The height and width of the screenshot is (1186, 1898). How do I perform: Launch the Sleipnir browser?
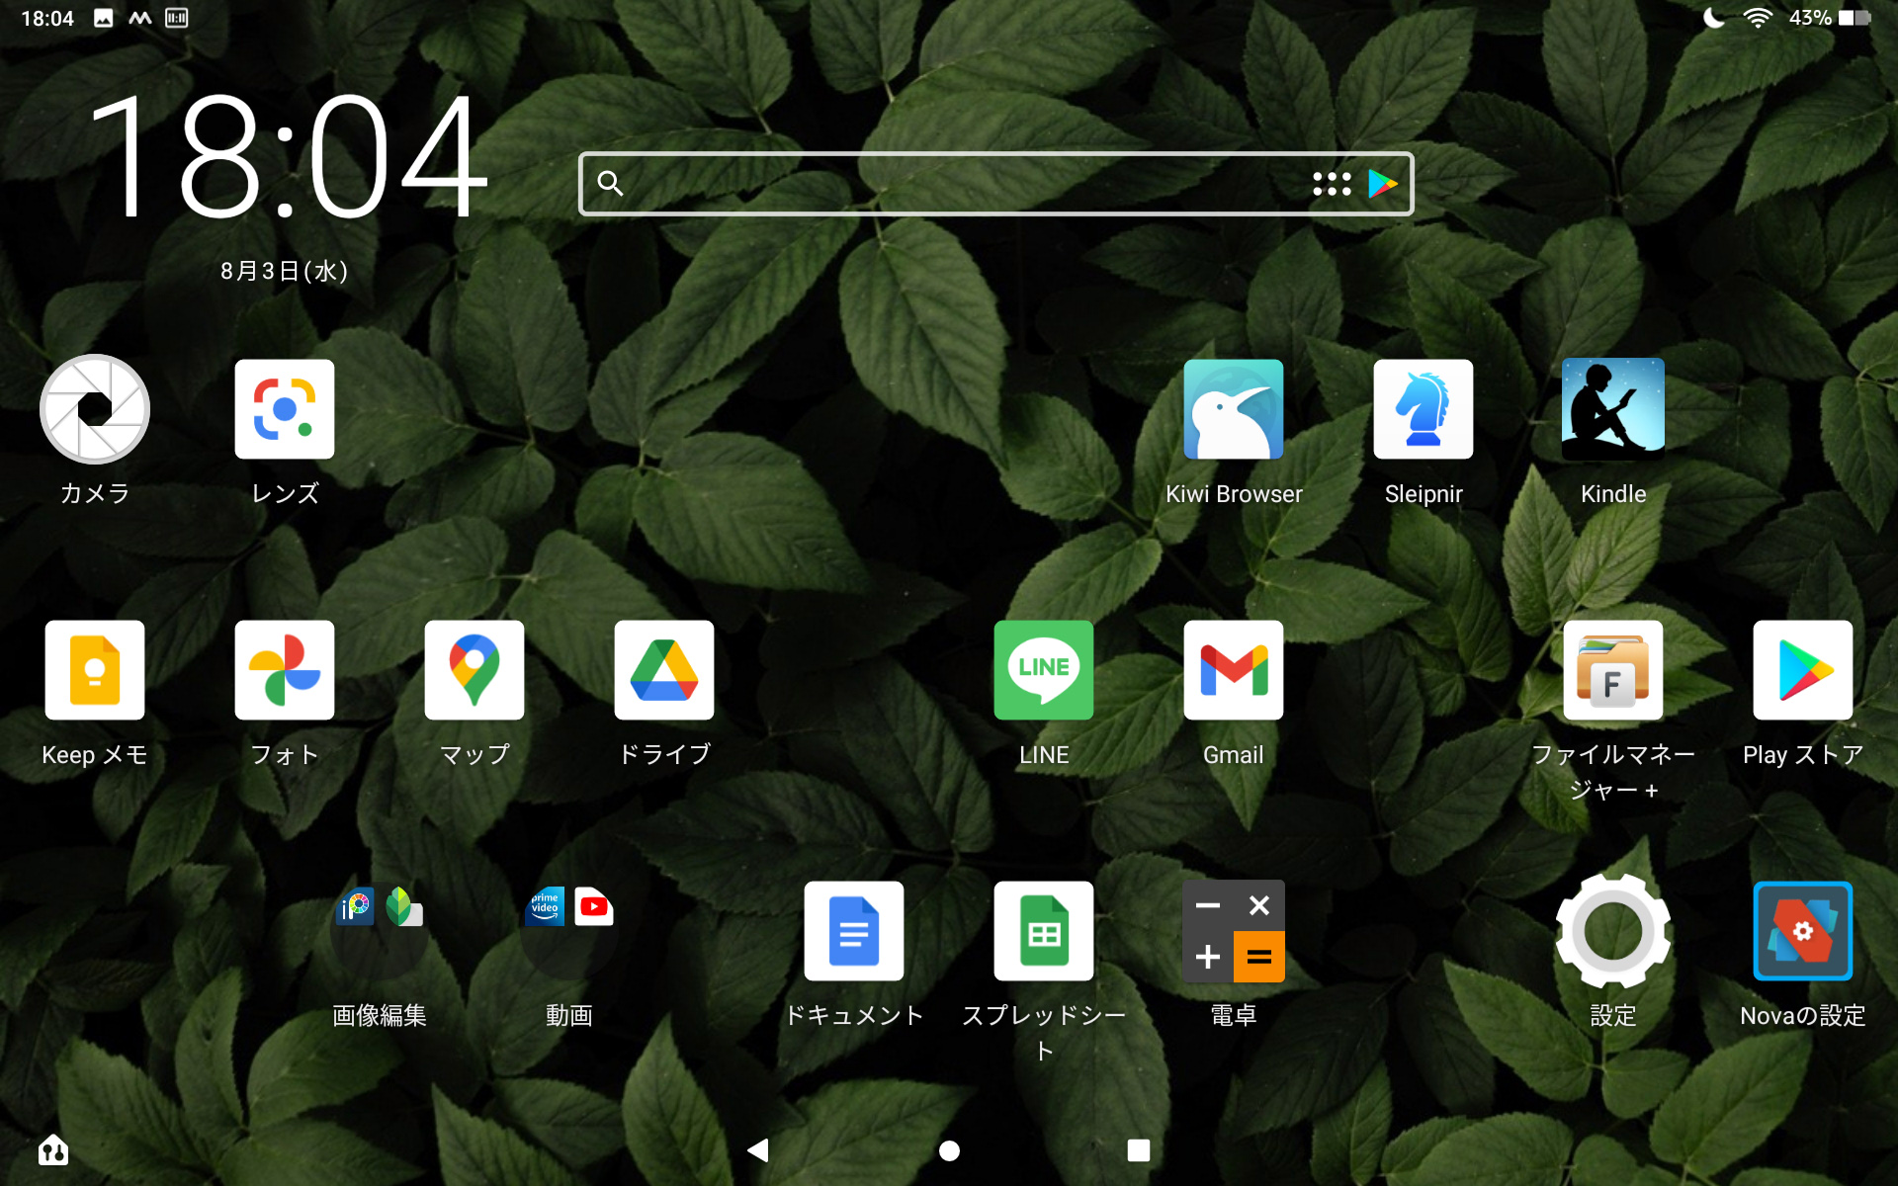coord(1423,409)
